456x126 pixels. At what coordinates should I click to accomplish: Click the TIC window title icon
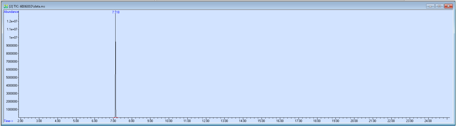6,6
